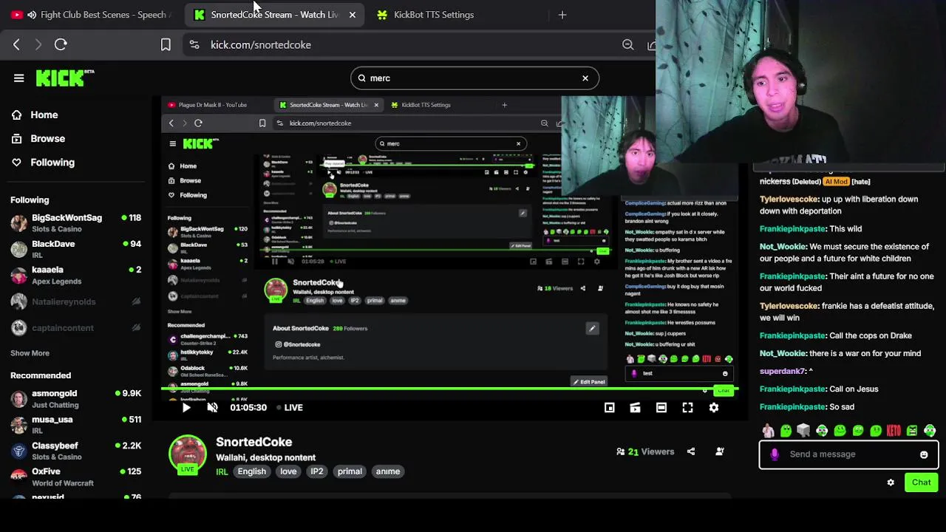Select the English tag
This screenshot has height=532, width=946.
(252, 471)
